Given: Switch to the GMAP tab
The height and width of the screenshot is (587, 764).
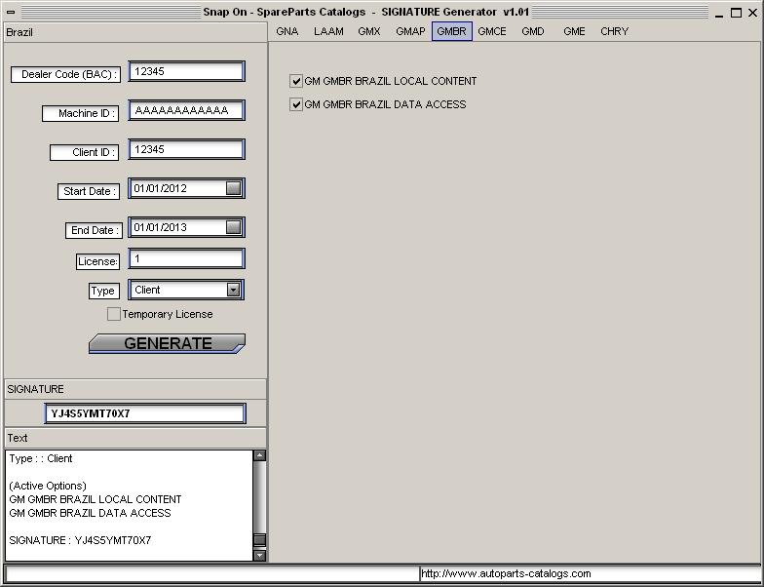Looking at the screenshot, I should click(410, 31).
